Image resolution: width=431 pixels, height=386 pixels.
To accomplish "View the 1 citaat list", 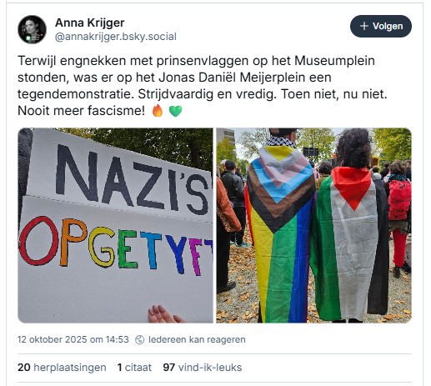I will (134, 368).
